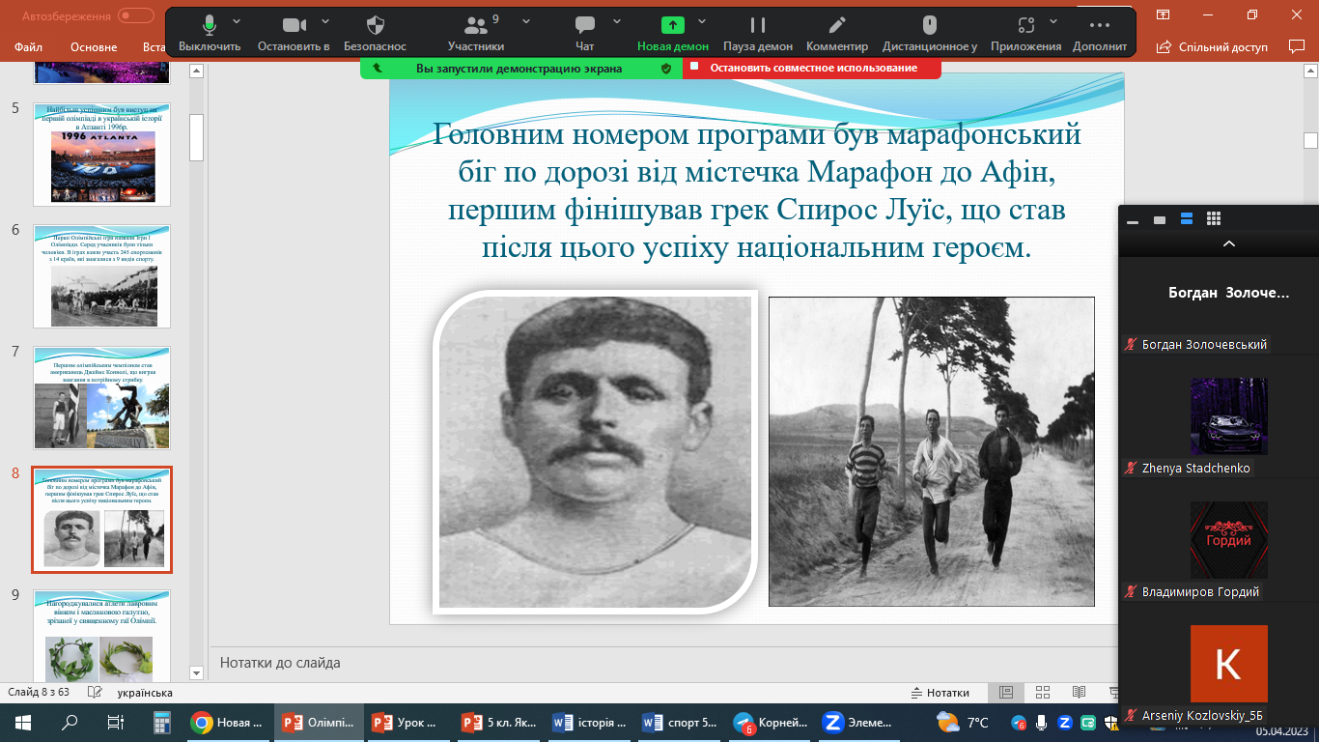
Task: Open Дистанционное управление mouse control
Action: pyautogui.click(x=930, y=34)
